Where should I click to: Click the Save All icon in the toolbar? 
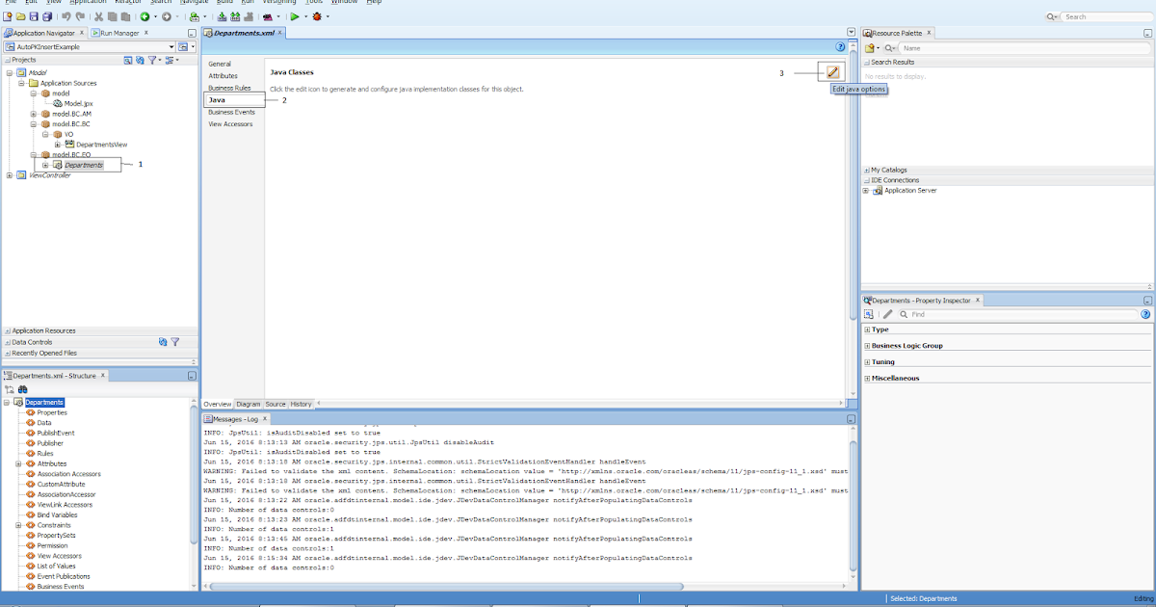(45, 16)
